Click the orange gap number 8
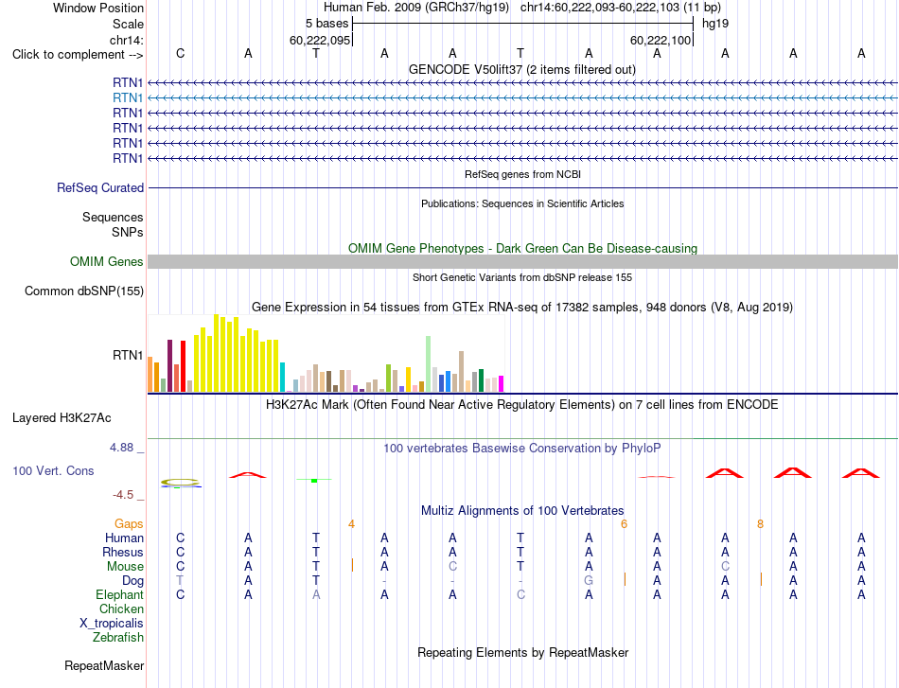The image size is (899, 688). [760, 524]
